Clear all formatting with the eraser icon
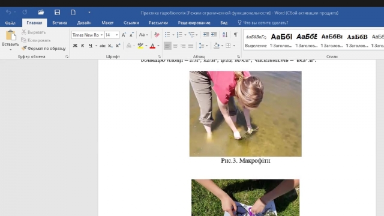The width and height of the screenshot is (384, 216). point(157,35)
